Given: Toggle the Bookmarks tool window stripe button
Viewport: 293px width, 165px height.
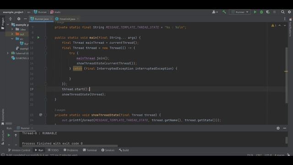Looking at the screenshot, I should [3, 117].
